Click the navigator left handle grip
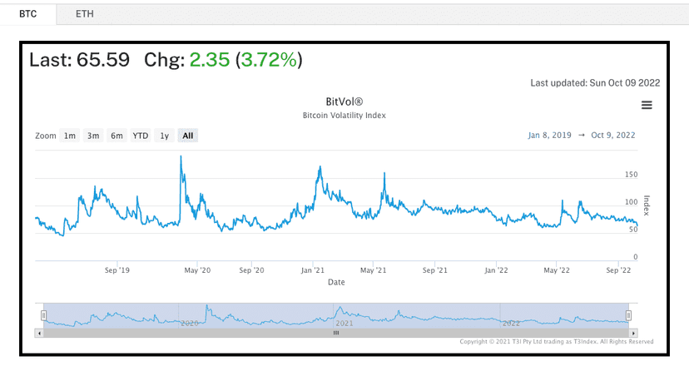 [43, 315]
